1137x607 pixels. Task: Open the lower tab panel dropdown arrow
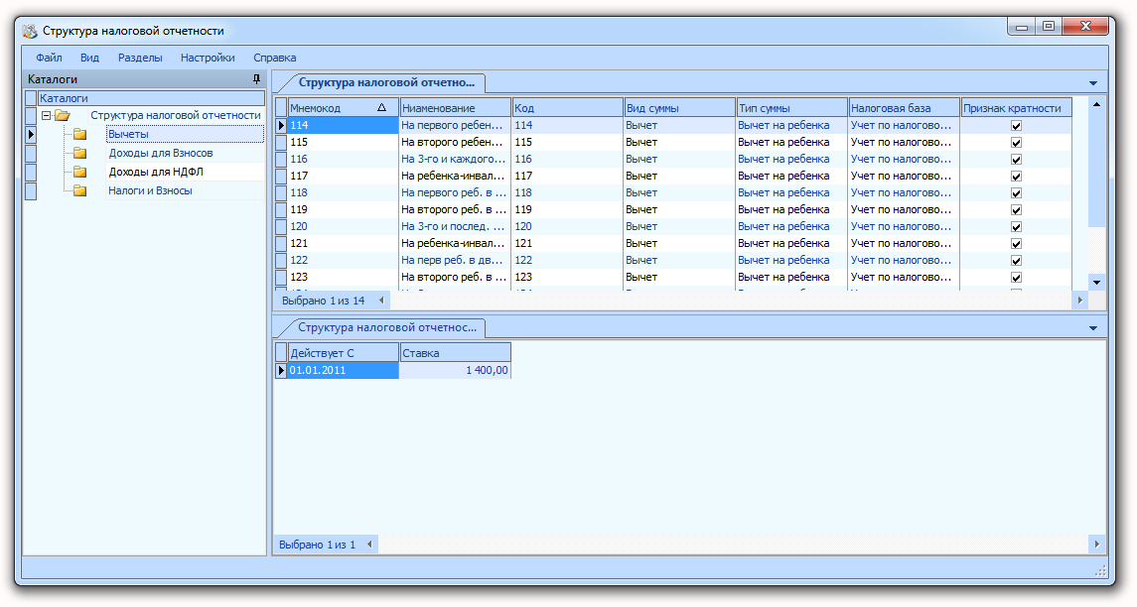click(1092, 328)
